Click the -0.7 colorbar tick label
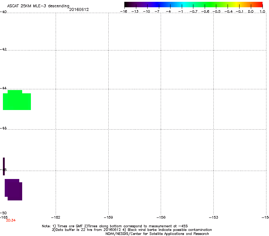The width and height of the screenshot is (269, 236). point(193,12)
